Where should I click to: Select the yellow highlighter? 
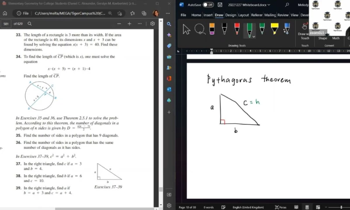274,29
